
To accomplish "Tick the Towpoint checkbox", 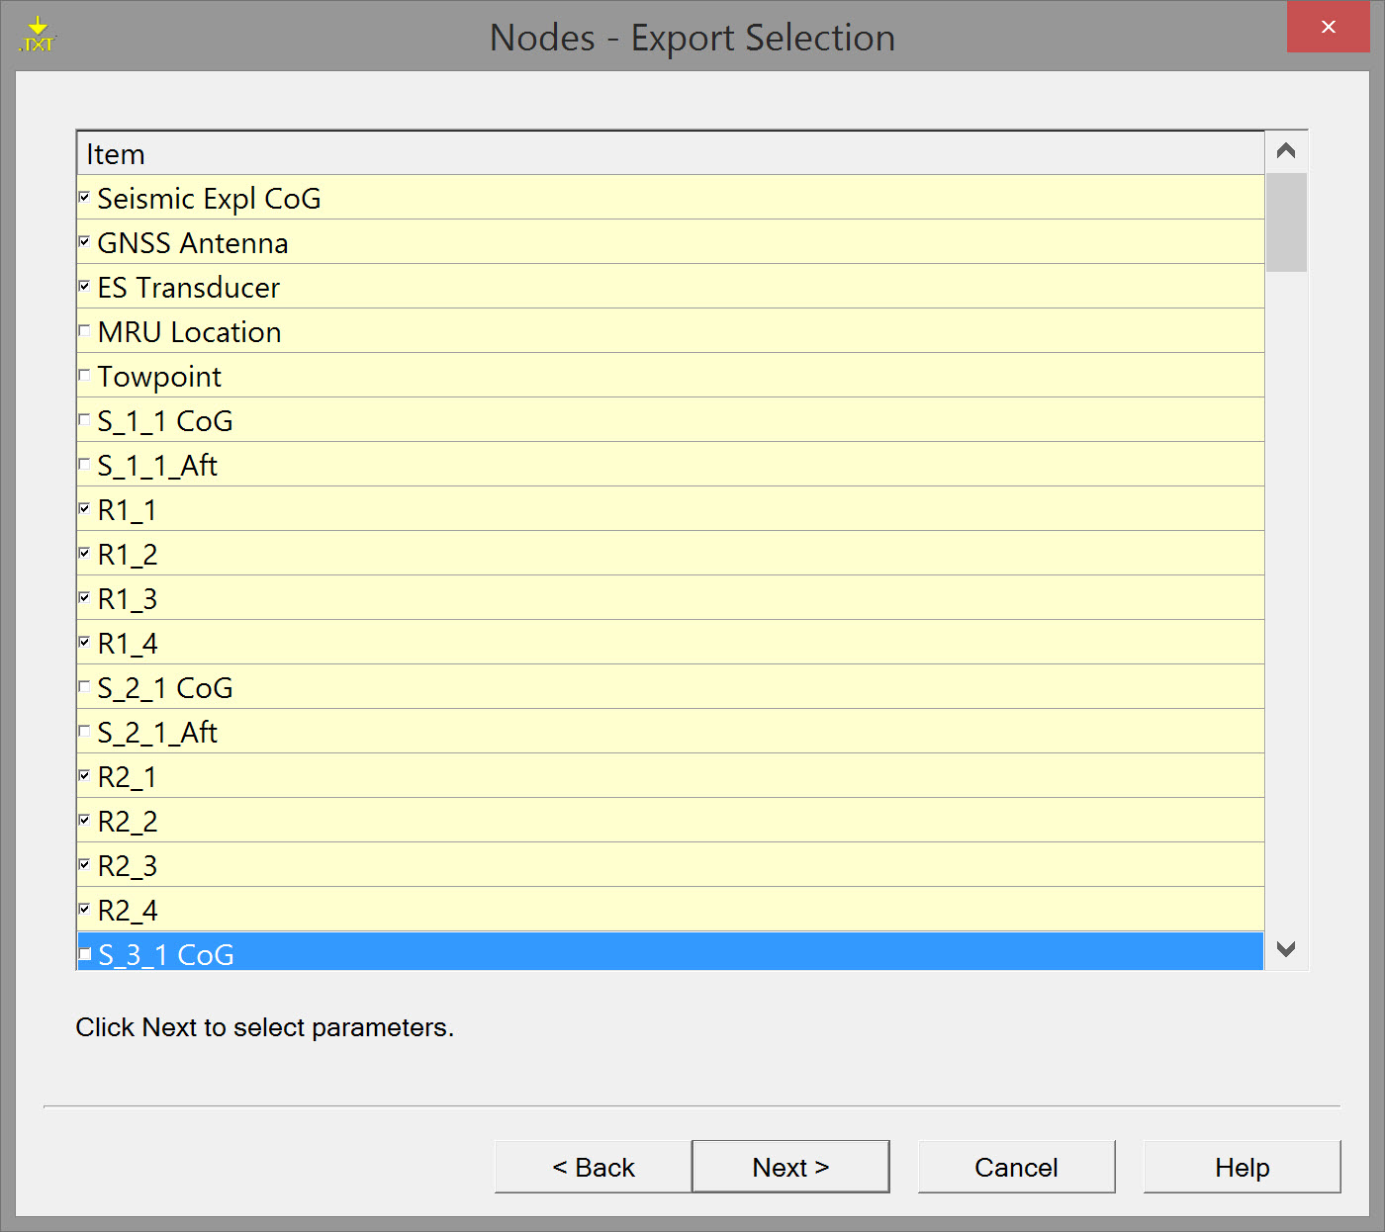I will point(84,376).
